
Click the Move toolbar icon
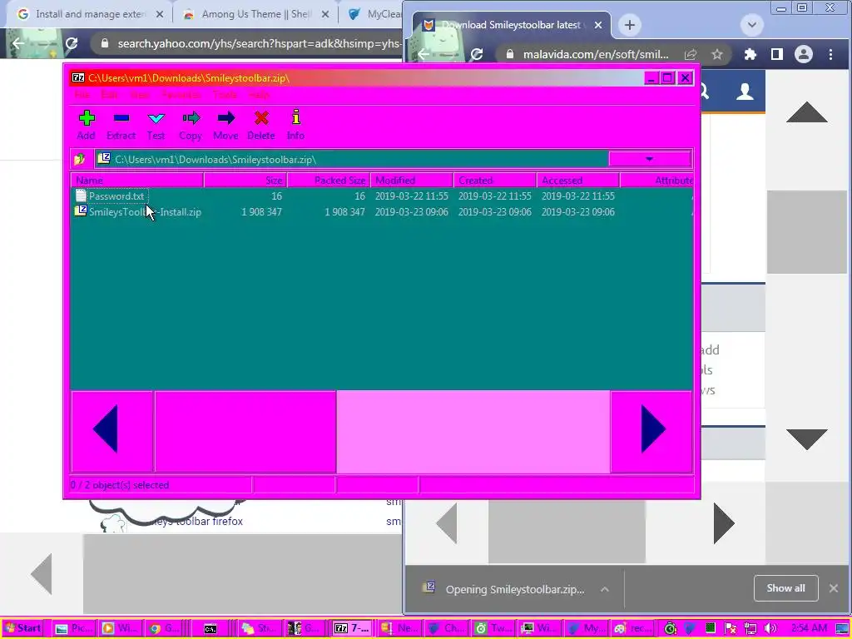[x=226, y=125]
